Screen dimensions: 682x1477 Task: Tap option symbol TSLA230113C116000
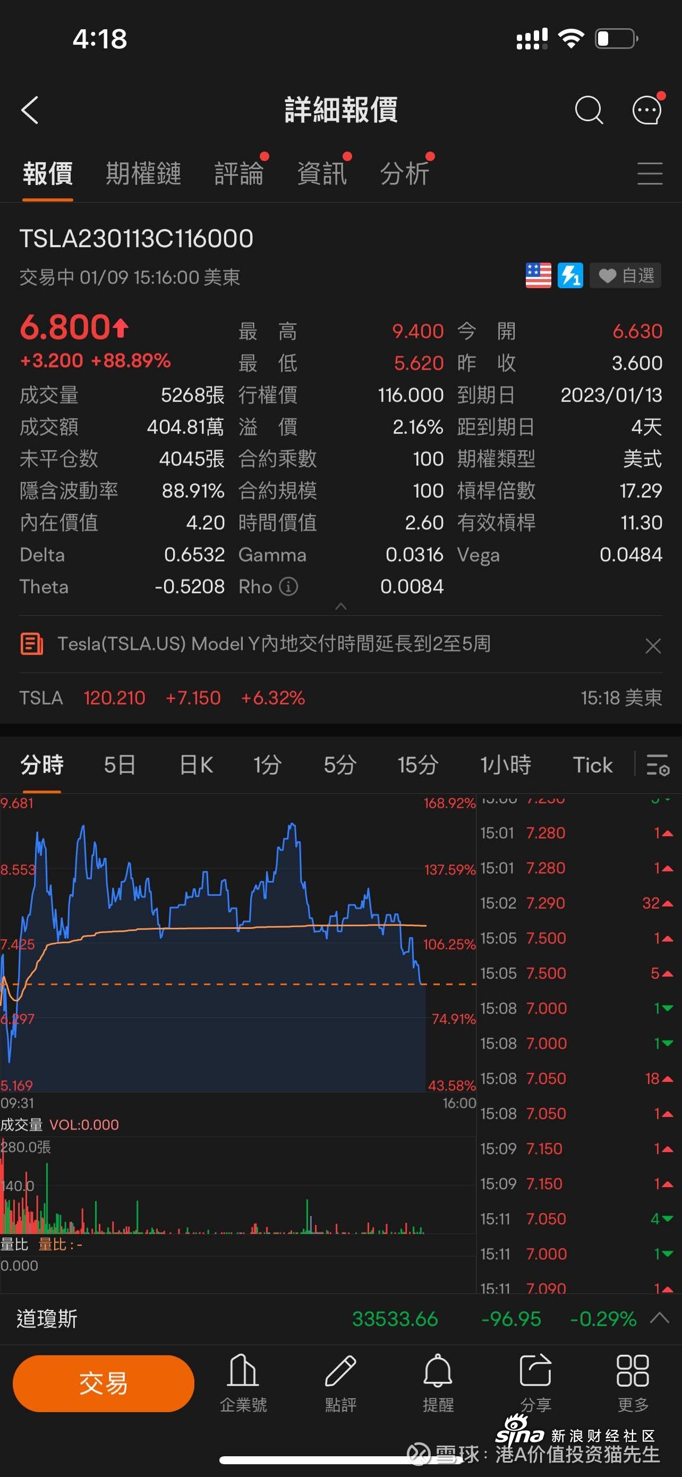[x=137, y=239]
